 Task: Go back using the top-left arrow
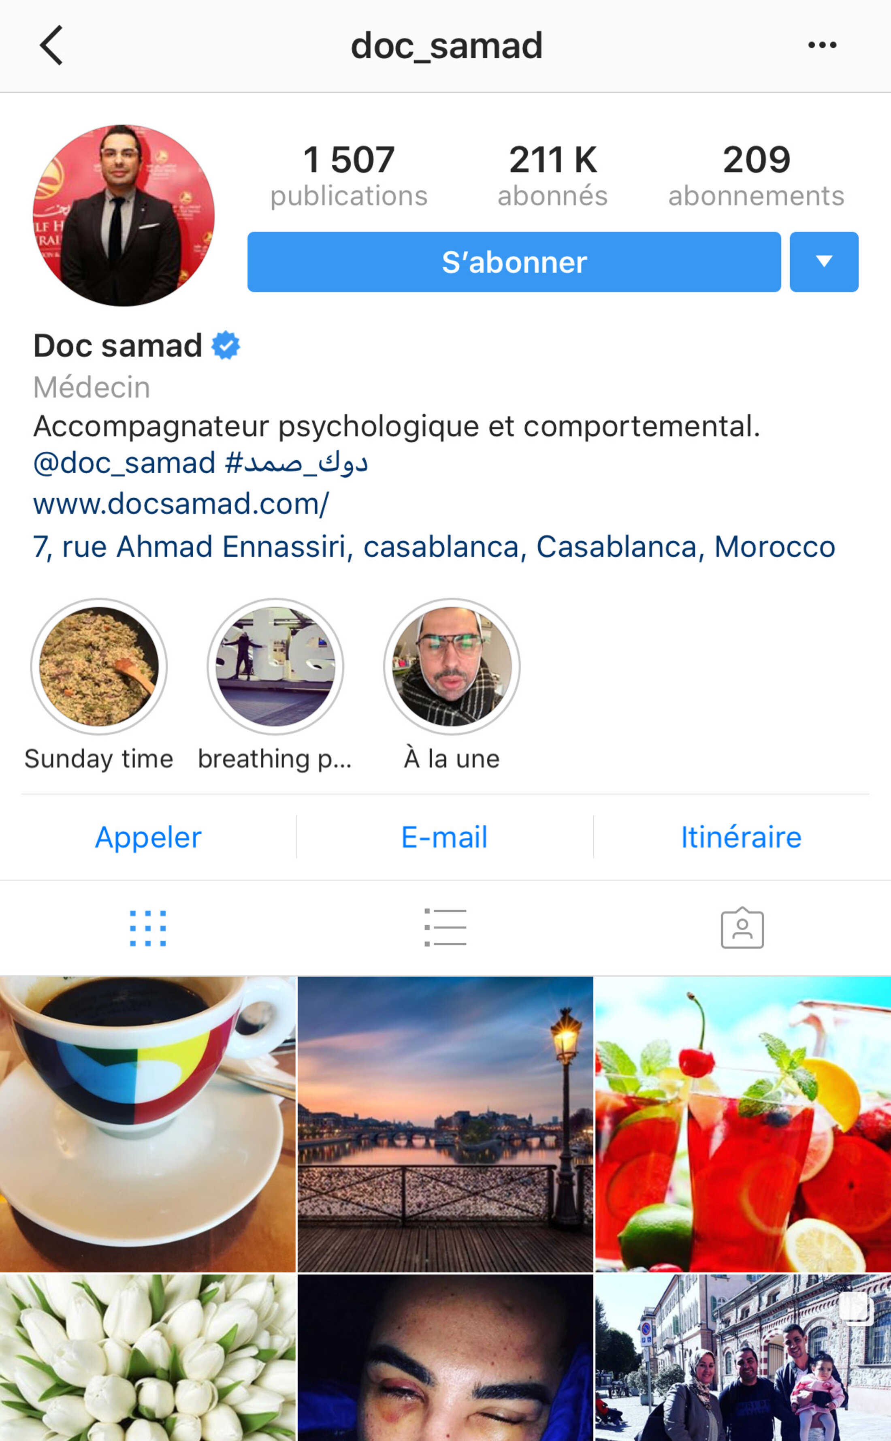(x=51, y=45)
